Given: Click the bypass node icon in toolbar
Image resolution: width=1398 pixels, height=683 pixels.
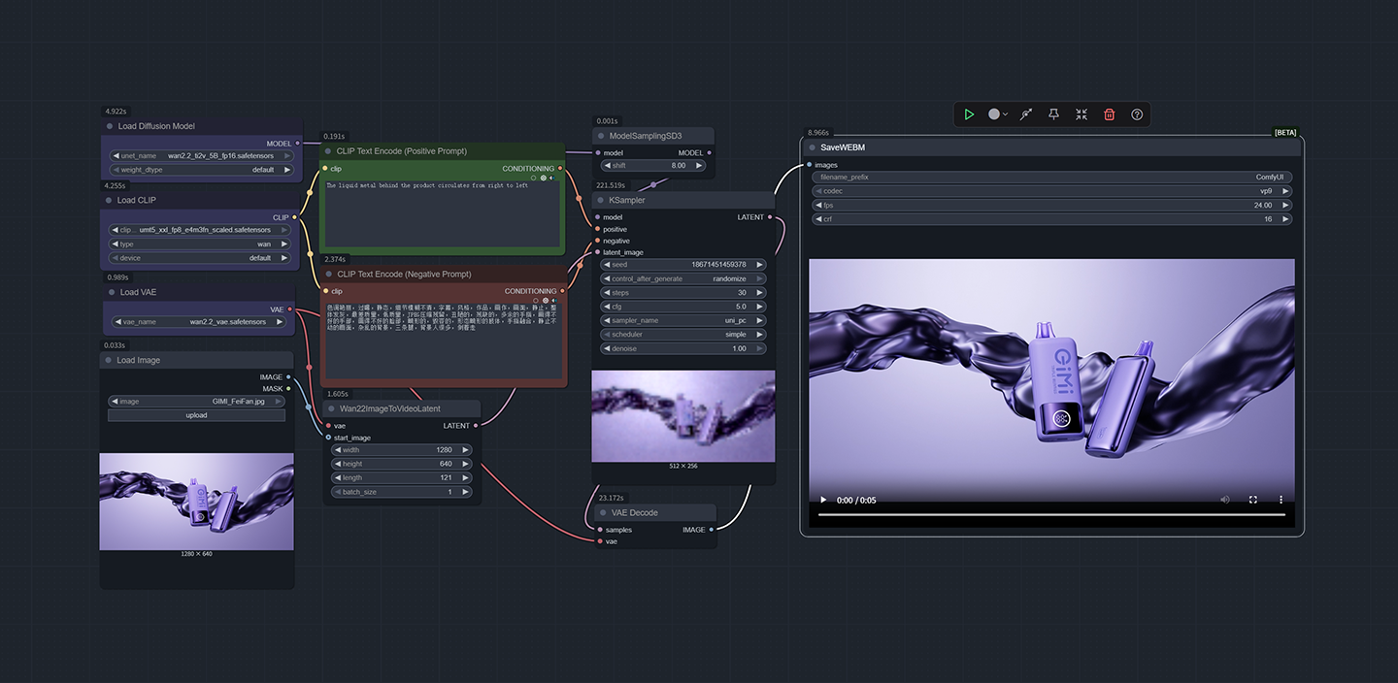Looking at the screenshot, I should click(x=1025, y=114).
